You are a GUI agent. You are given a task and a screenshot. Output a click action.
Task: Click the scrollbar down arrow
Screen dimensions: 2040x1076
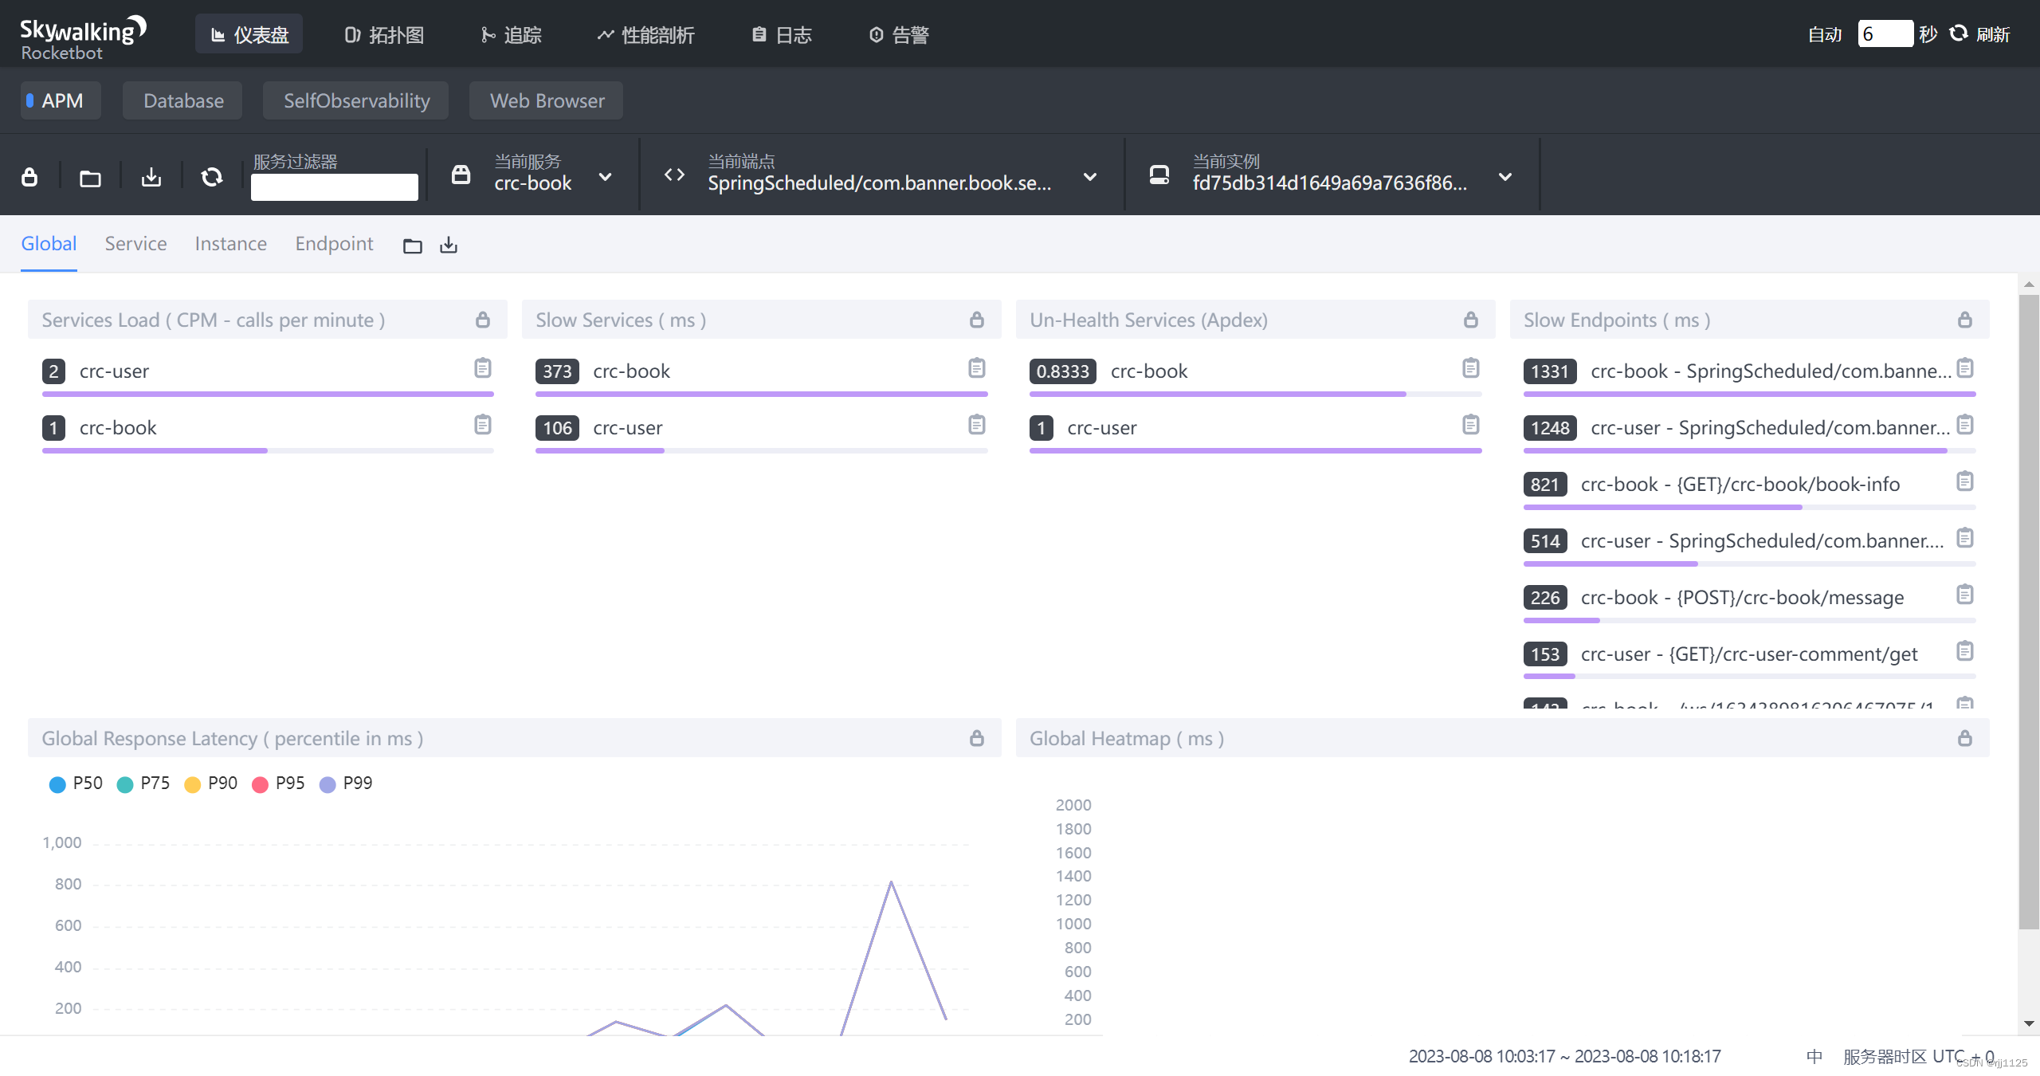point(2029,1023)
